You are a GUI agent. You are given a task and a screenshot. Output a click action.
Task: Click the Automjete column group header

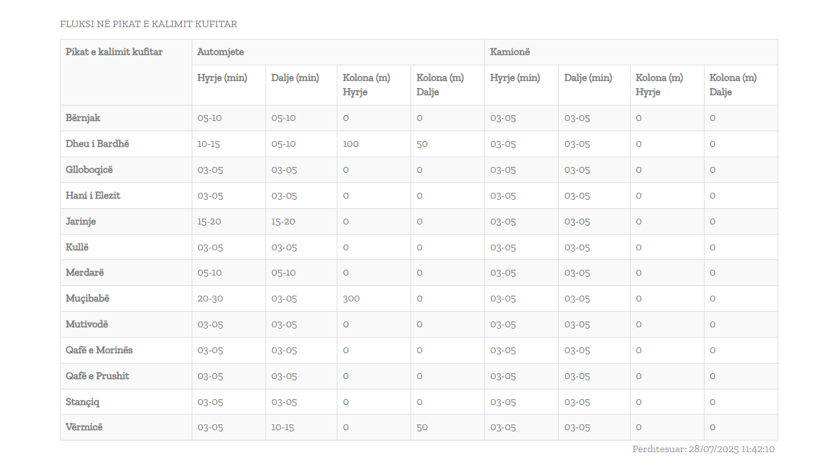(220, 52)
